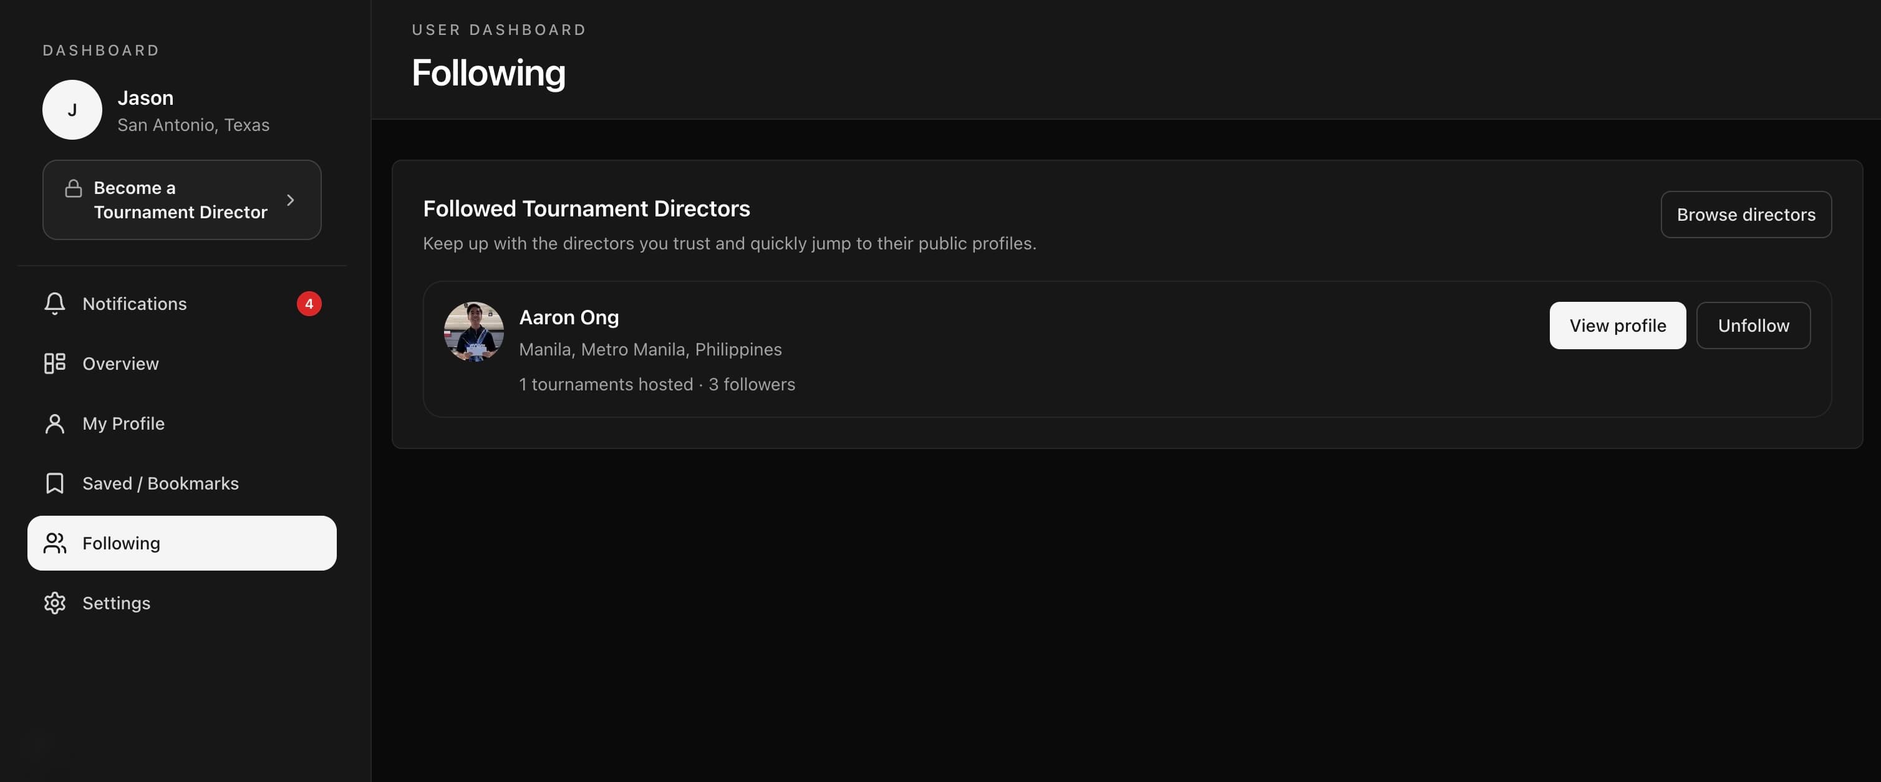
Task: Click the red notification count badge
Action: click(x=309, y=304)
